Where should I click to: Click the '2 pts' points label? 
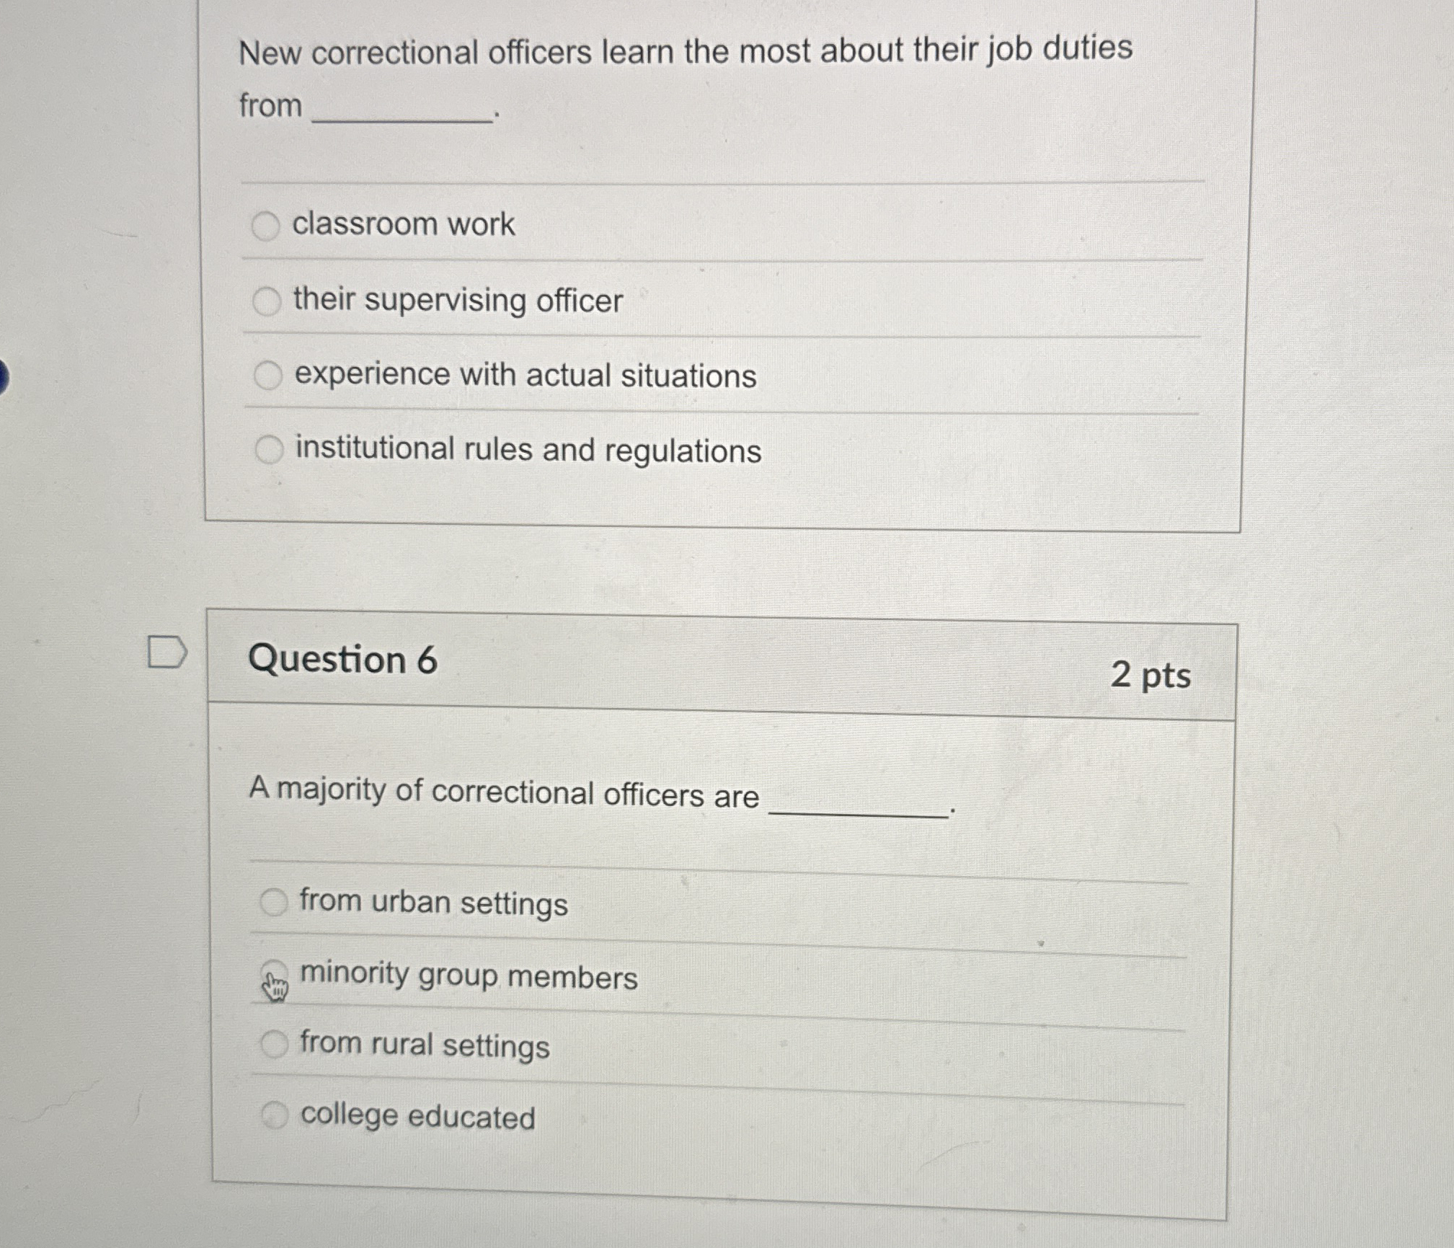1151,676
